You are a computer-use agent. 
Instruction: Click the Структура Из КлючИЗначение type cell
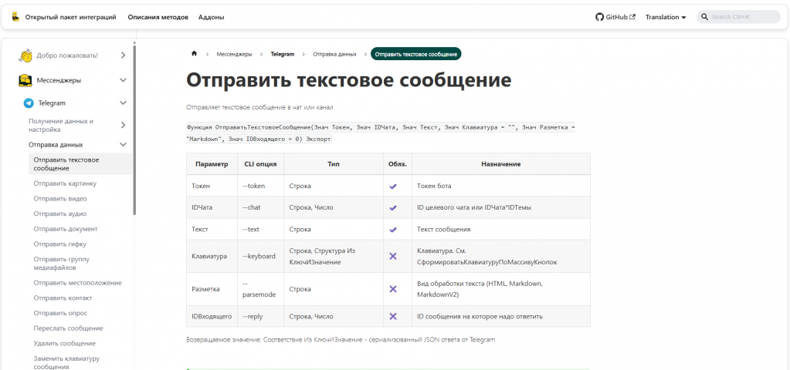[333, 256]
